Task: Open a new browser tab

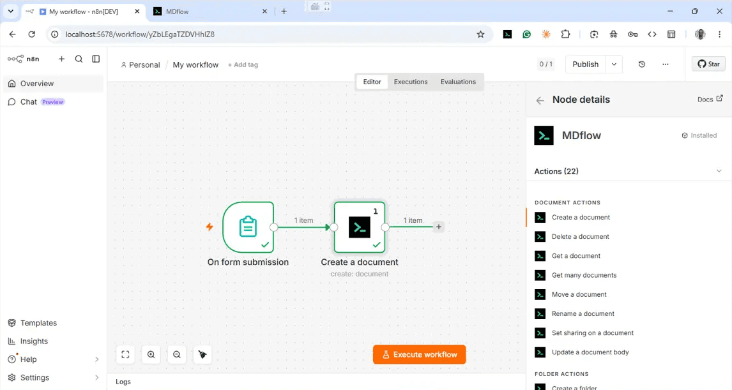Action: (x=284, y=11)
